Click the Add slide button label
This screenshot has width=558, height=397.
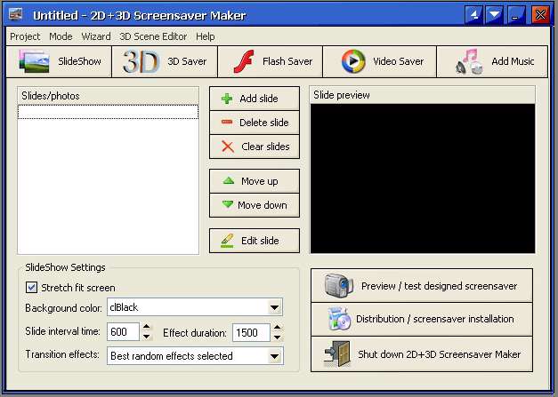click(x=259, y=99)
